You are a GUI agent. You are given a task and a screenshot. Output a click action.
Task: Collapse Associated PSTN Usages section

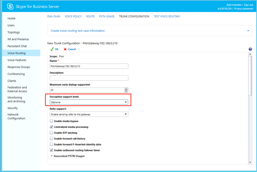[x=51, y=156]
